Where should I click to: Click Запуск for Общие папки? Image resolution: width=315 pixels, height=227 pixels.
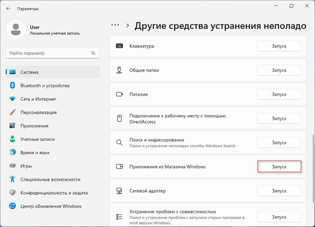pyautogui.click(x=279, y=70)
